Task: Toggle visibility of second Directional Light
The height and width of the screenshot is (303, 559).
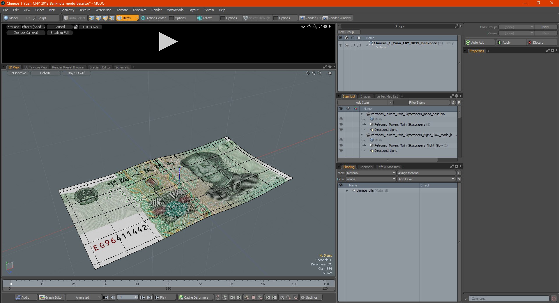Action: 341,151
